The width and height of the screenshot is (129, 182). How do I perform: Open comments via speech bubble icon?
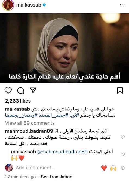[21, 90]
